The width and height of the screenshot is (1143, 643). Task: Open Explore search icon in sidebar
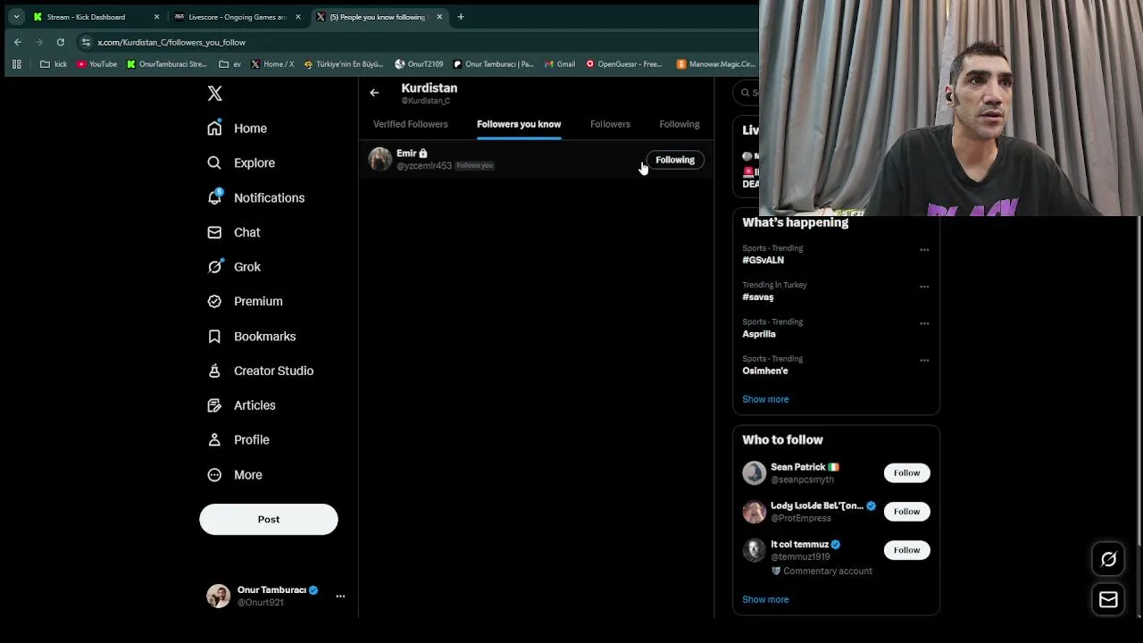pyautogui.click(x=214, y=163)
